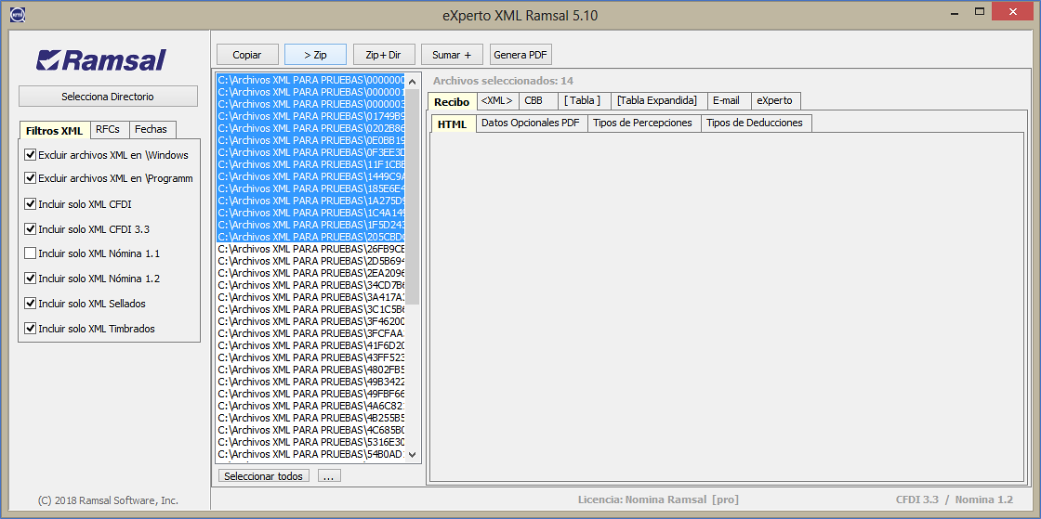Select the file row starting with 5316E30
The width and height of the screenshot is (1041, 519).
pyautogui.click(x=310, y=441)
